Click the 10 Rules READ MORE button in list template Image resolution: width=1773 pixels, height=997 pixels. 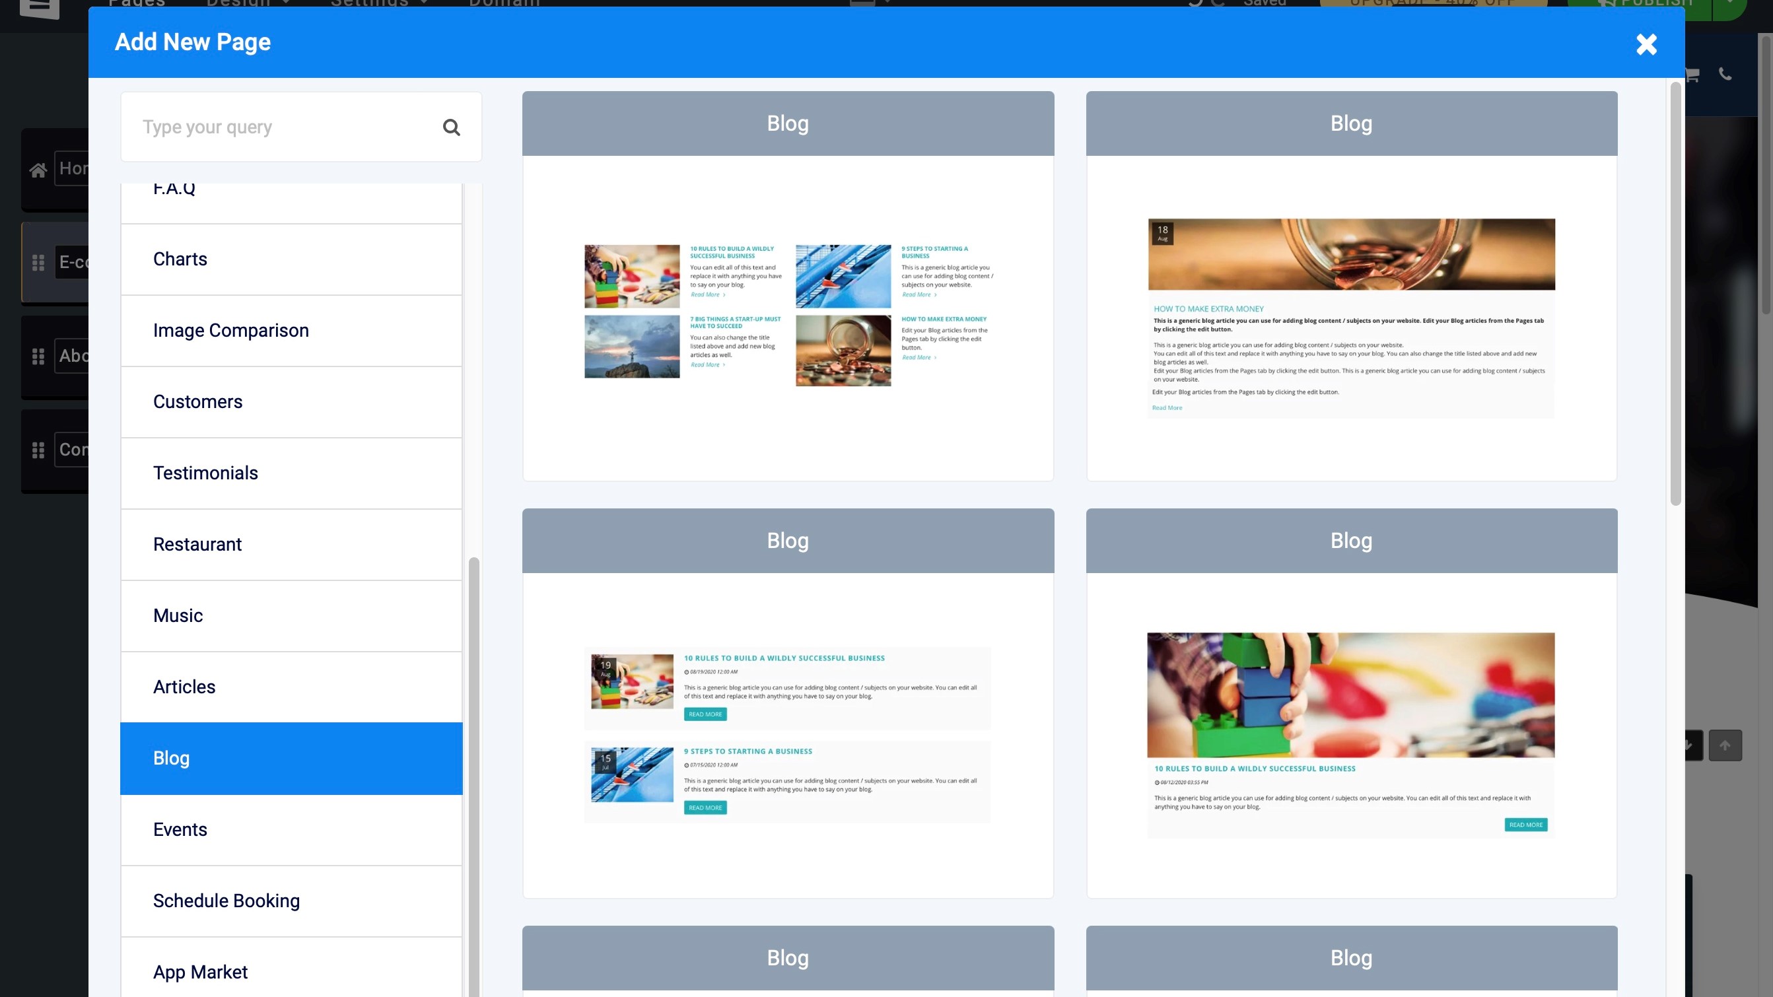pos(705,714)
